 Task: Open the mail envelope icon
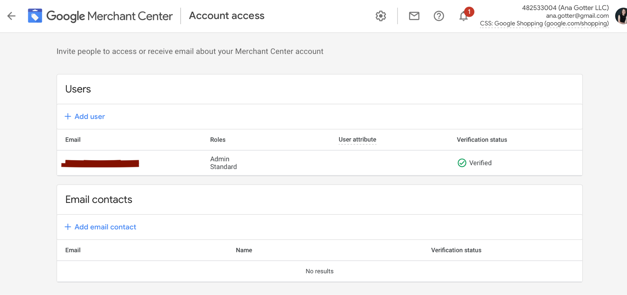click(x=414, y=16)
